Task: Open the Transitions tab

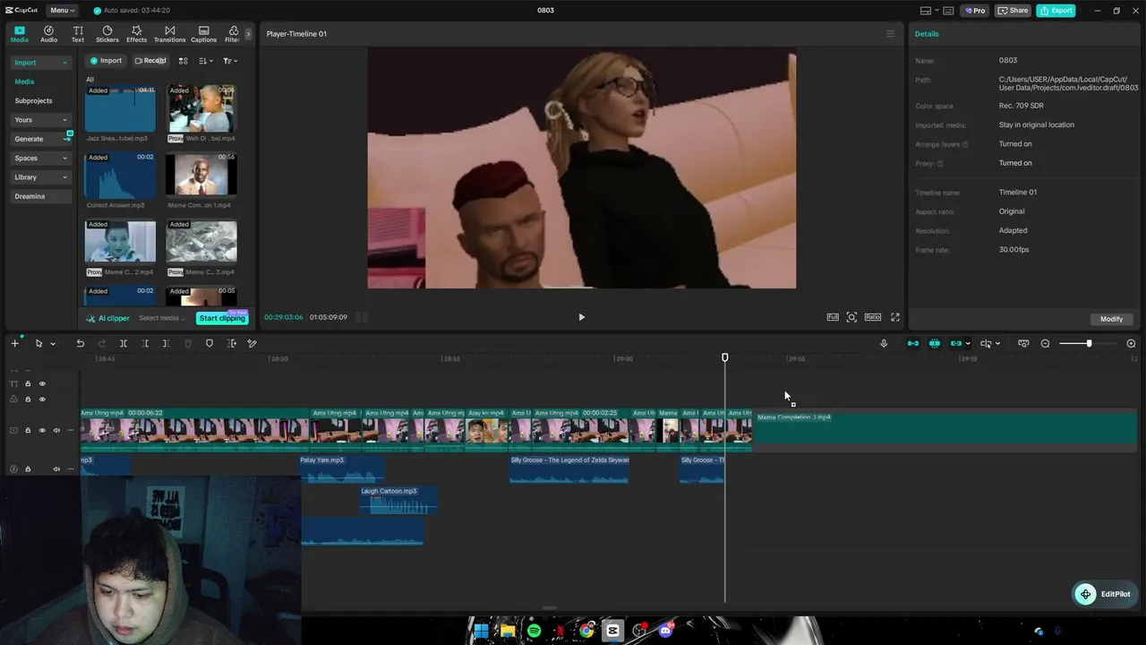Action: 169,34
